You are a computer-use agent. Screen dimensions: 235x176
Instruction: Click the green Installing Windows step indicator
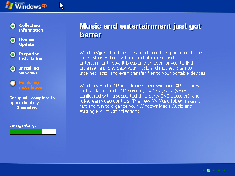click(13, 69)
